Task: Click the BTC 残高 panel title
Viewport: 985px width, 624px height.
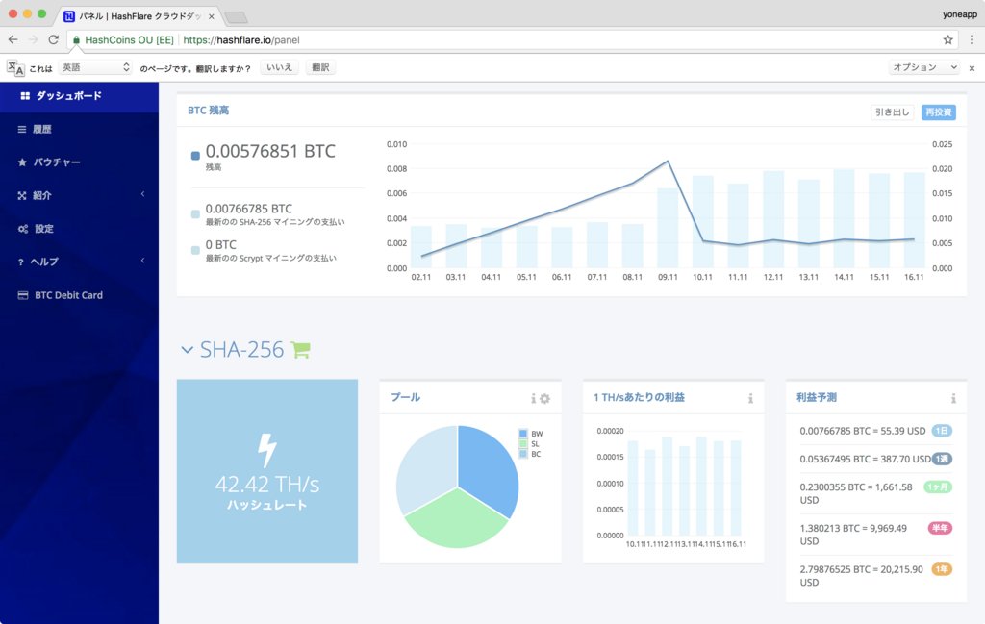Action: pos(209,111)
